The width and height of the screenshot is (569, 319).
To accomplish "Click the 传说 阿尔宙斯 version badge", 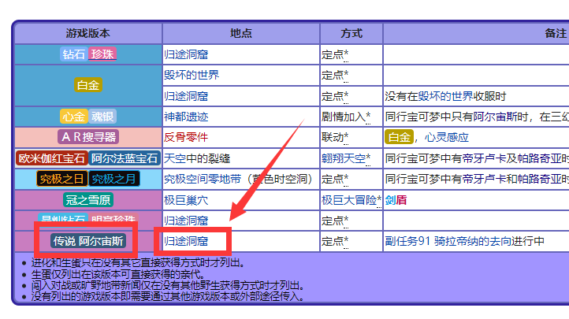I will (87, 240).
